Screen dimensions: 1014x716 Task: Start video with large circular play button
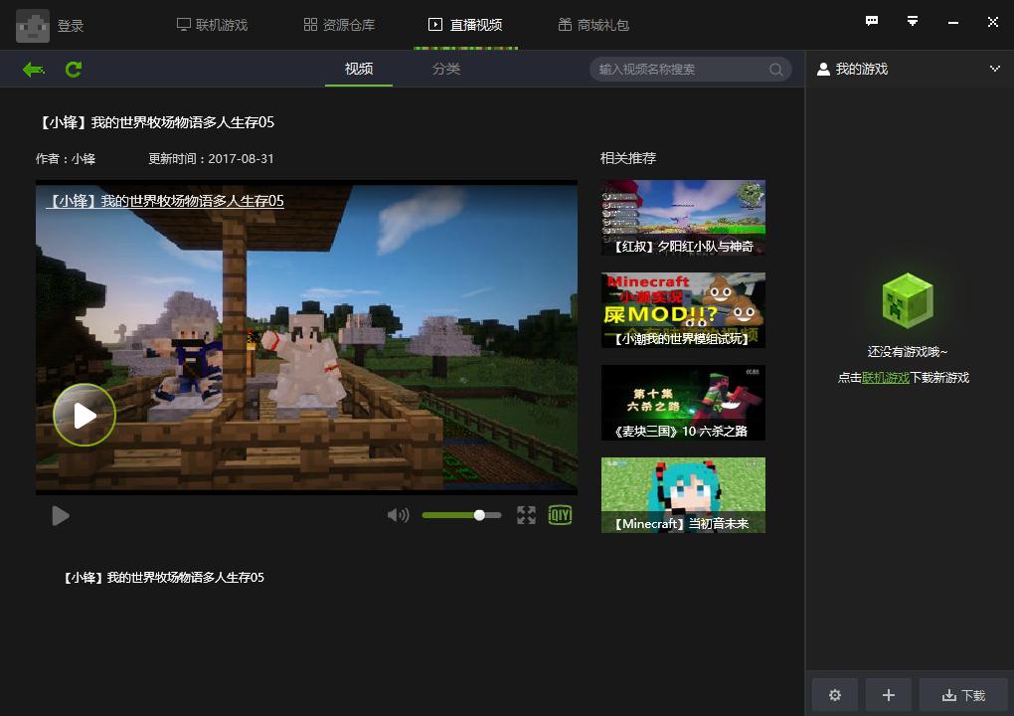click(x=84, y=416)
